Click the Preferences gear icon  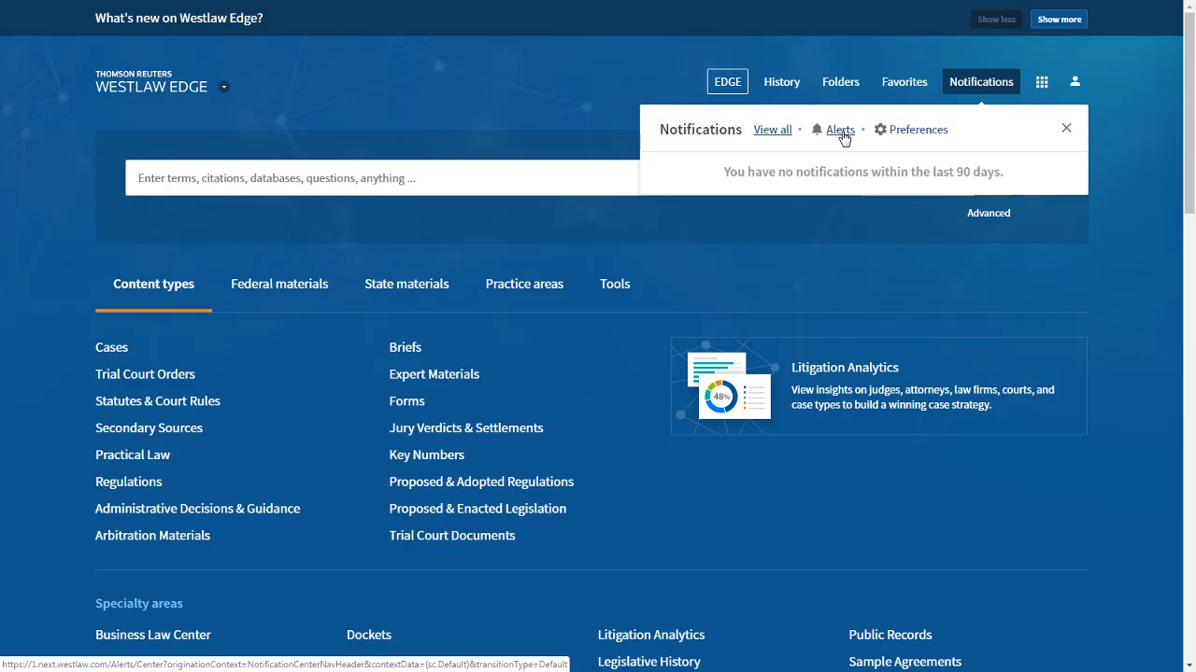click(x=880, y=130)
